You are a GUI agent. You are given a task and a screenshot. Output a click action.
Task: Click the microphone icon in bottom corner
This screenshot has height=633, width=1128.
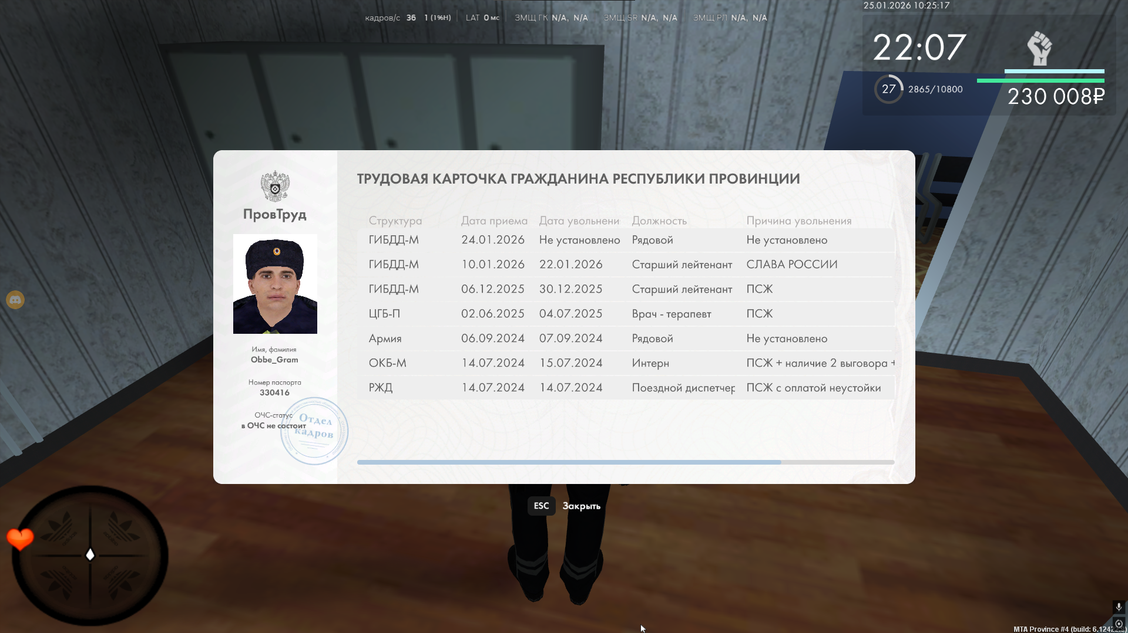1119,607
